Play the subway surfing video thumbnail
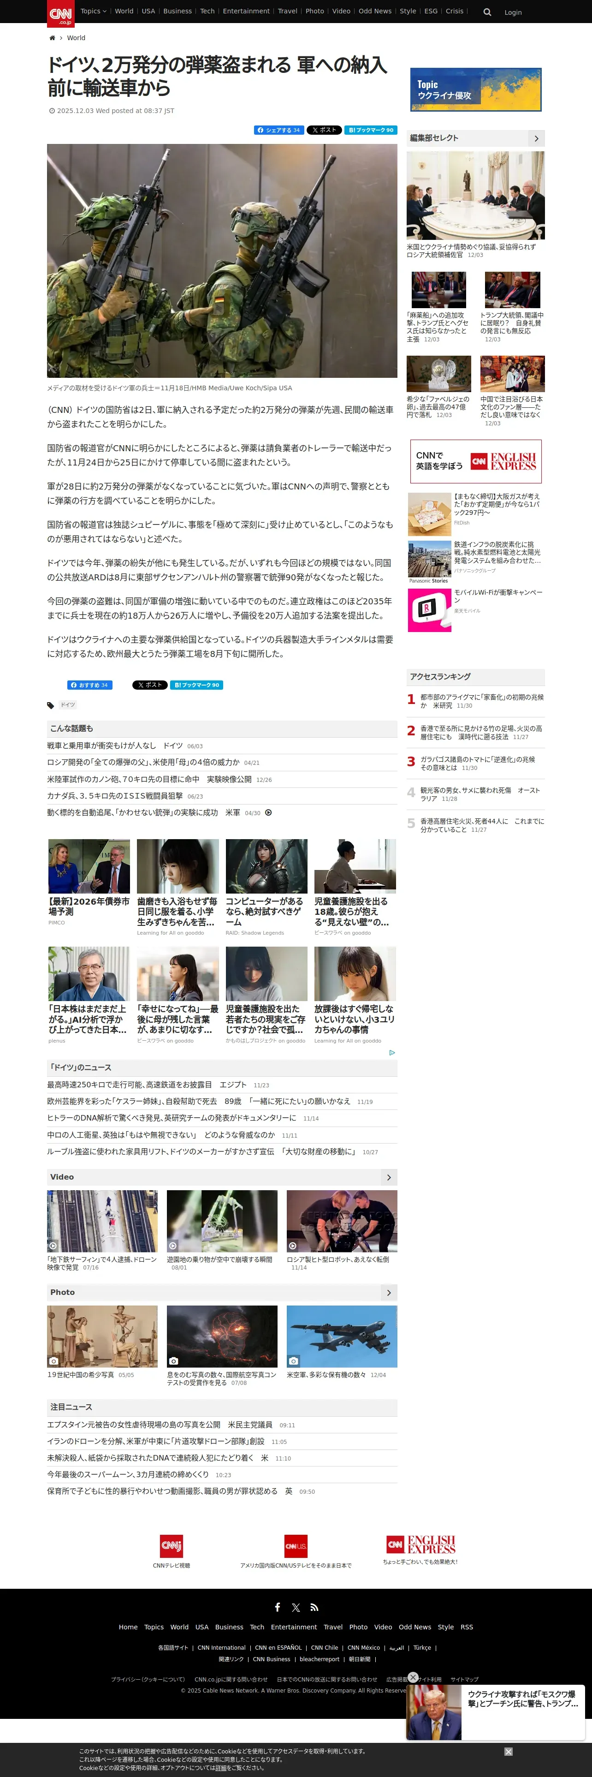 pos(102,1221)
